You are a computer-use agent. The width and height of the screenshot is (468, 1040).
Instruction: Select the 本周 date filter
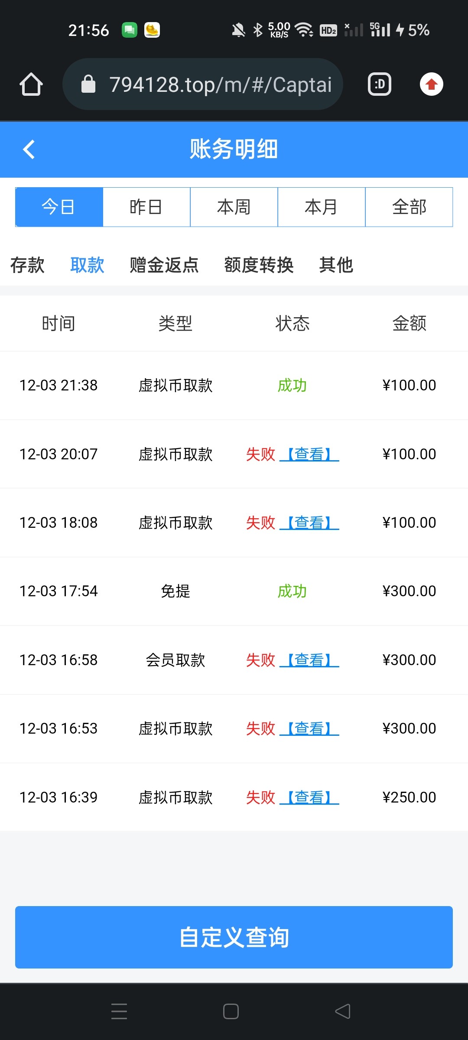(x=234, y=207)
